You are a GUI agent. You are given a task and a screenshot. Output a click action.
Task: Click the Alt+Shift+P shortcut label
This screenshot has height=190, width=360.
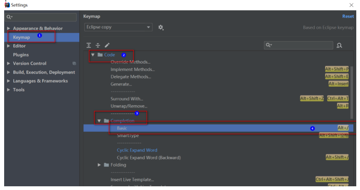click(337, 69)
